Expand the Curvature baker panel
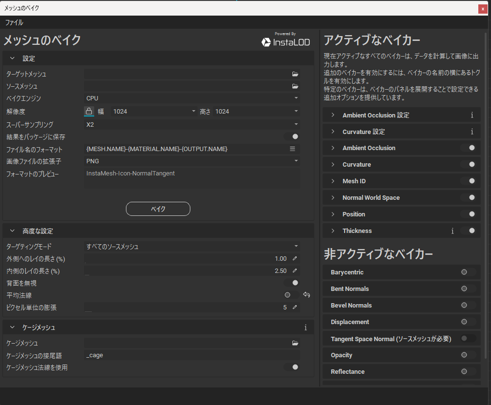Image resolution: width=491 pixels, height=405 pixels. (333, 164)
